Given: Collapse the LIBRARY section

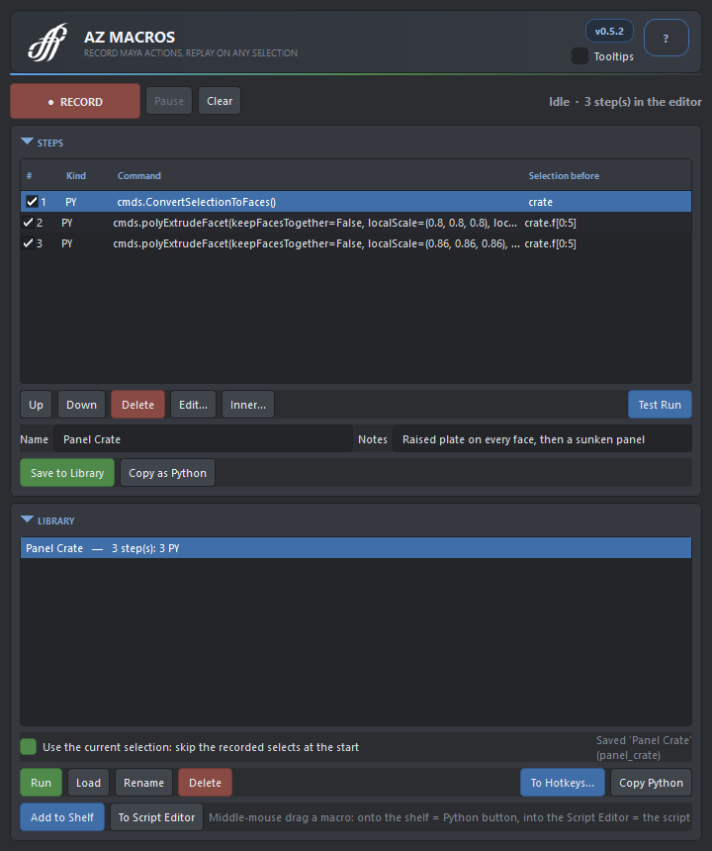Looking at the screenshot, I should (x=27, y=520).
